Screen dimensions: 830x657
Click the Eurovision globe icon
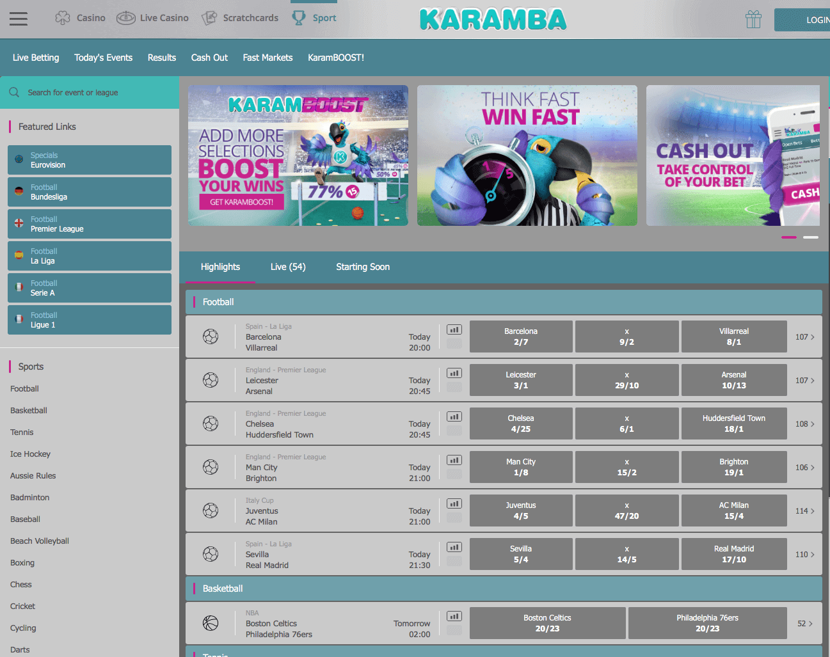coord(19,159)
